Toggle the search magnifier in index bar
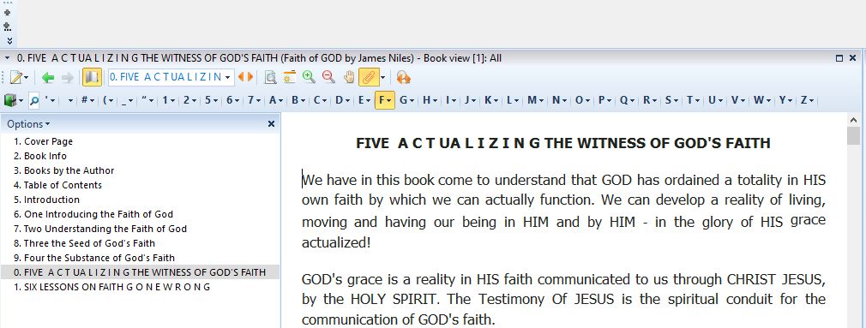Screen dimensions: 866x328 click(x=34, y=100)
